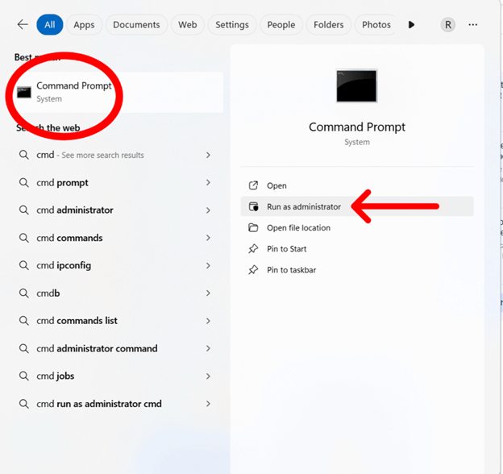Select Pin to taskbar option
This screenshot has width=503, height=474.
[x=291, y=270]
